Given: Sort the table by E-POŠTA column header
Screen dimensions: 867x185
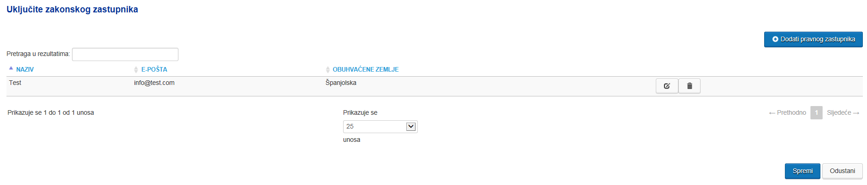Looking at the screenshot, I should click(x=154, y=70).
